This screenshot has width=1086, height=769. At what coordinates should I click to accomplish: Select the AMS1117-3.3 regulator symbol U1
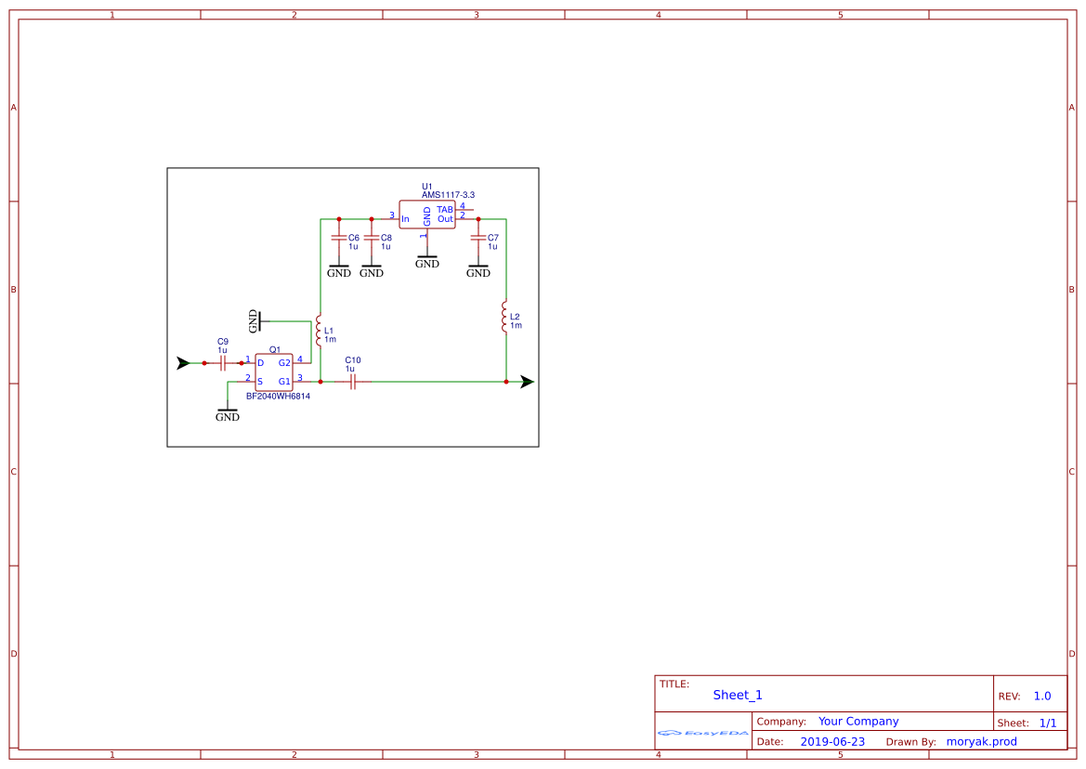(x=426, y=214)
